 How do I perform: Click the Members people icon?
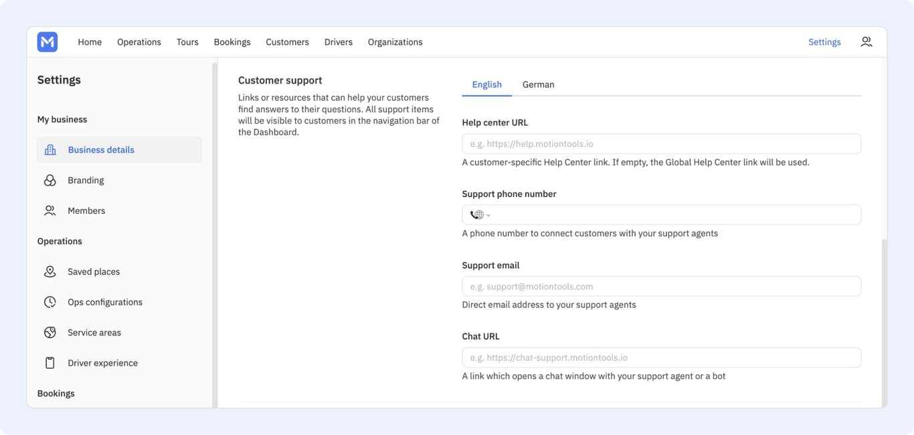coord(50,210)
